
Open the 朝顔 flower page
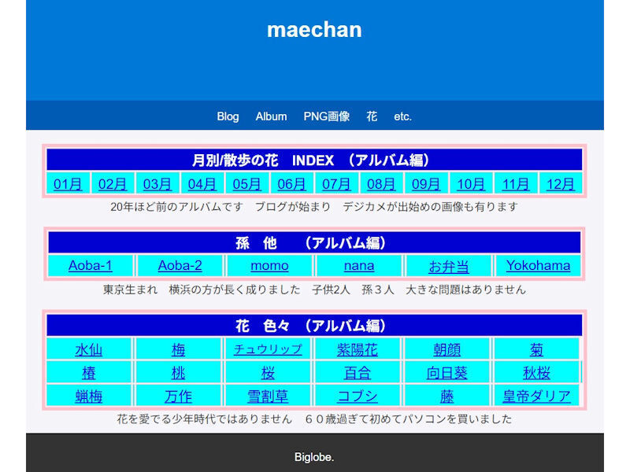[446, 349]
